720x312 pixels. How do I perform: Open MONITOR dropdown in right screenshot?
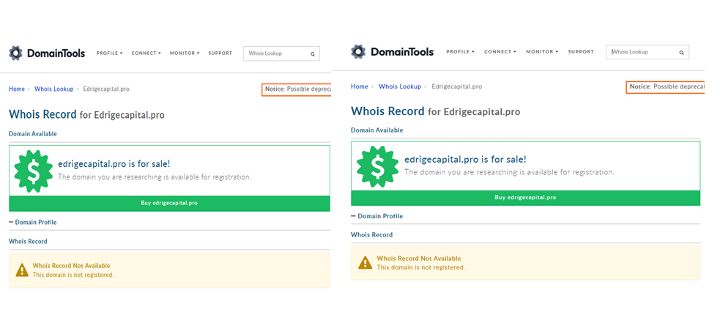pos(542,52)
